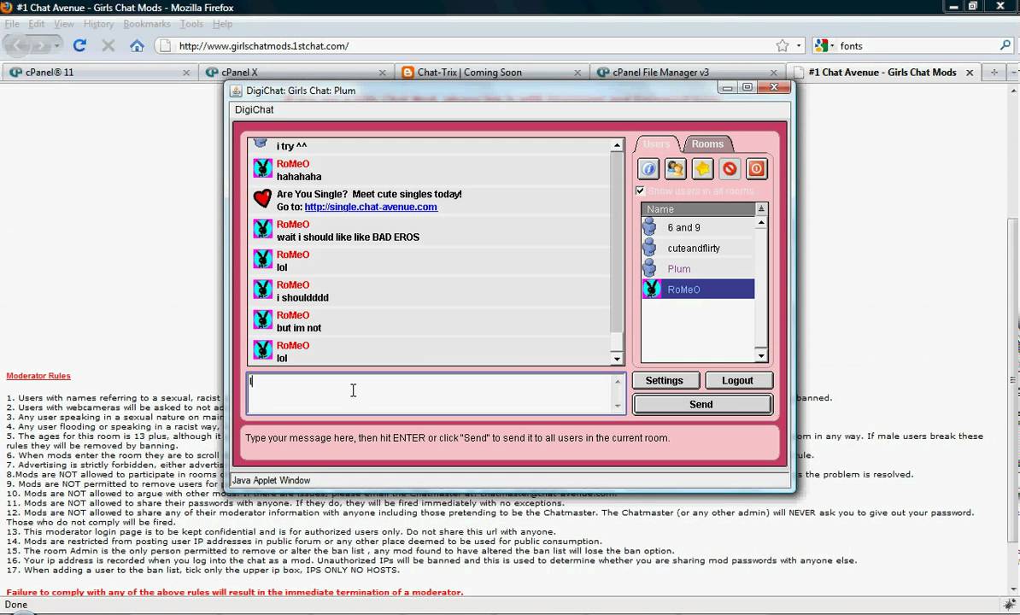Open the bookmark star dropdown arrow

click(x=799, y=45)
